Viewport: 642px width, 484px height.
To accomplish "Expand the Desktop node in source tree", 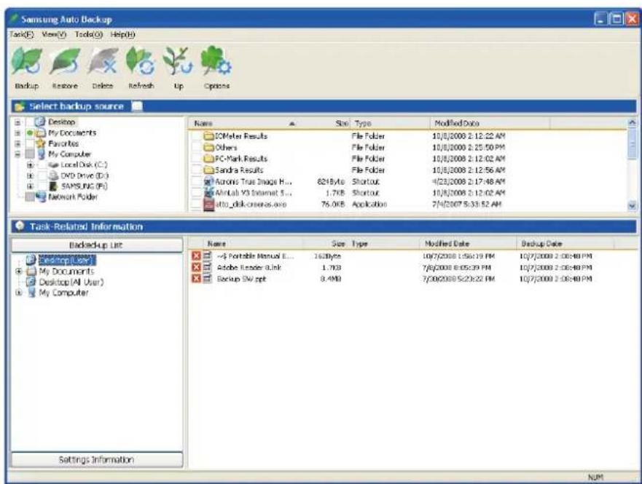I will [17, 122].
